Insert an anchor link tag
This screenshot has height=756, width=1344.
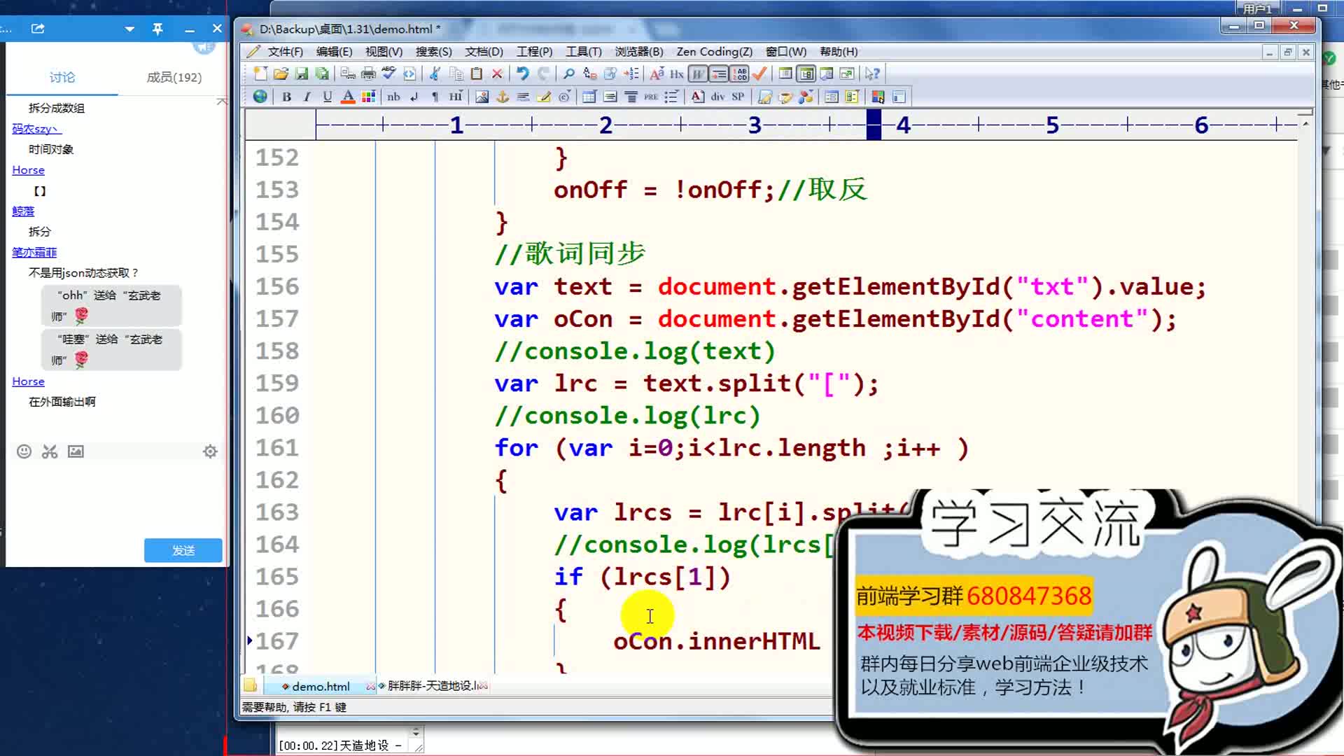(x=503, y=97)
